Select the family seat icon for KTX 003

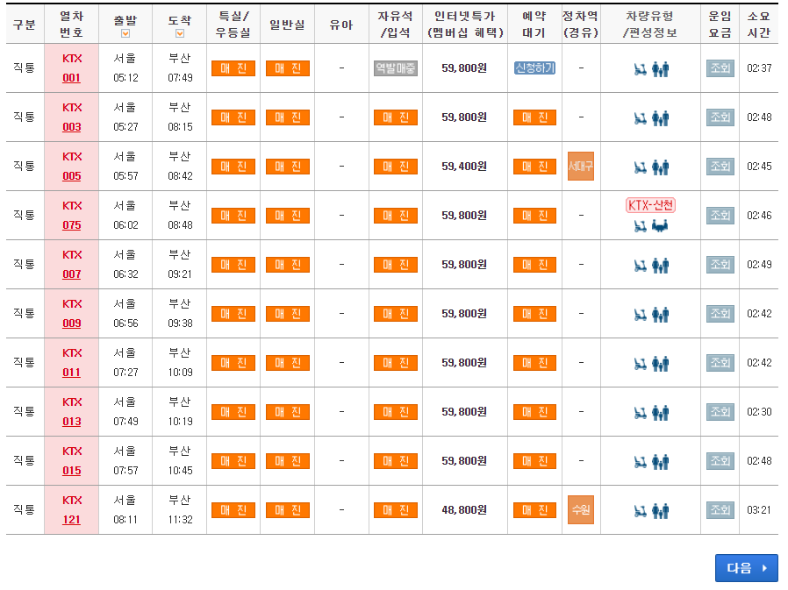pyautogui.click(x=659, y=117)
